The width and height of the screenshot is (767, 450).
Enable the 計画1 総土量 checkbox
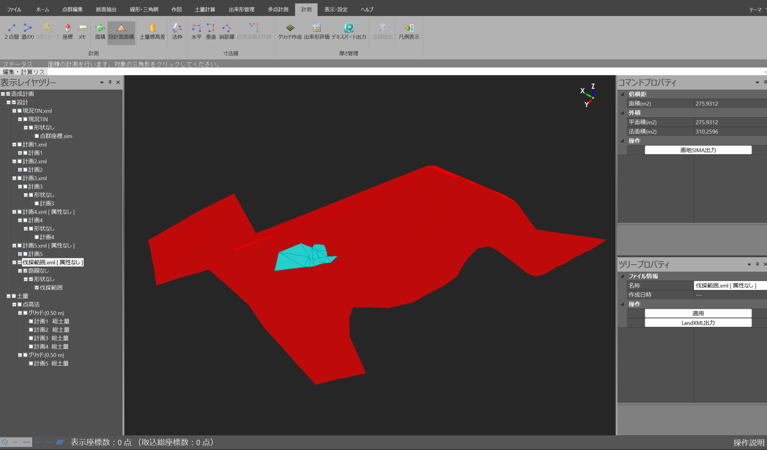pyautogui.click(x=31, y=321)
